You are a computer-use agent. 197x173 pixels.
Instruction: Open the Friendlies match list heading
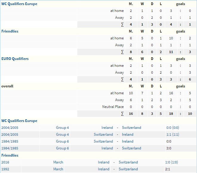(10, 155)
